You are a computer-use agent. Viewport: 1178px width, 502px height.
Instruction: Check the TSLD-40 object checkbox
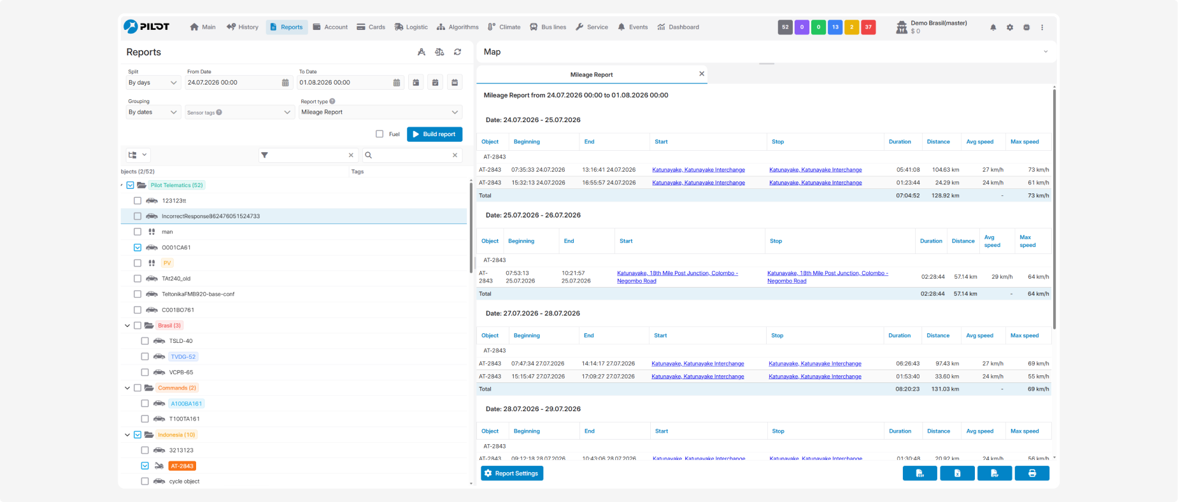(x=145, y=341)
